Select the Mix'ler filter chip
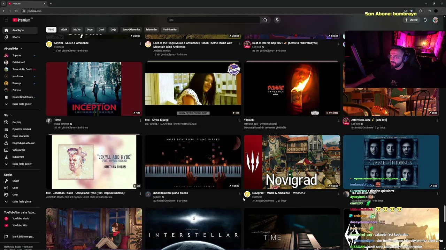The image size is (446, 250). pos(77,30)
